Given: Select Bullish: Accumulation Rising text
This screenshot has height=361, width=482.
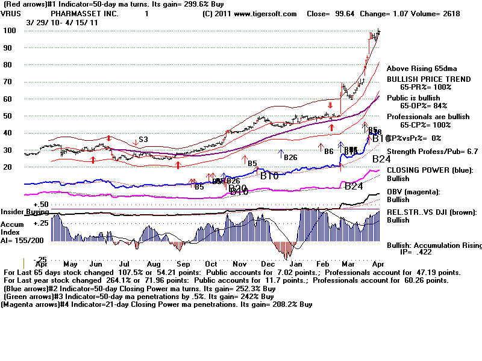Looking at the screenshot, I should (434, 245).
